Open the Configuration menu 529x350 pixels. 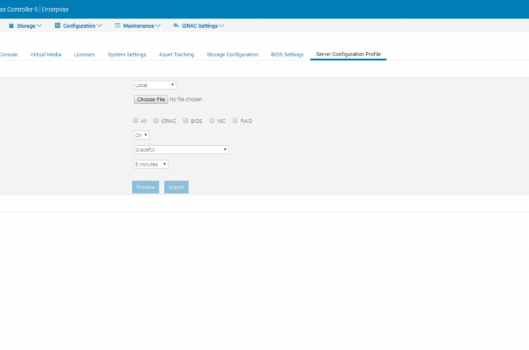pyautogui.click(x=78, y=26)
